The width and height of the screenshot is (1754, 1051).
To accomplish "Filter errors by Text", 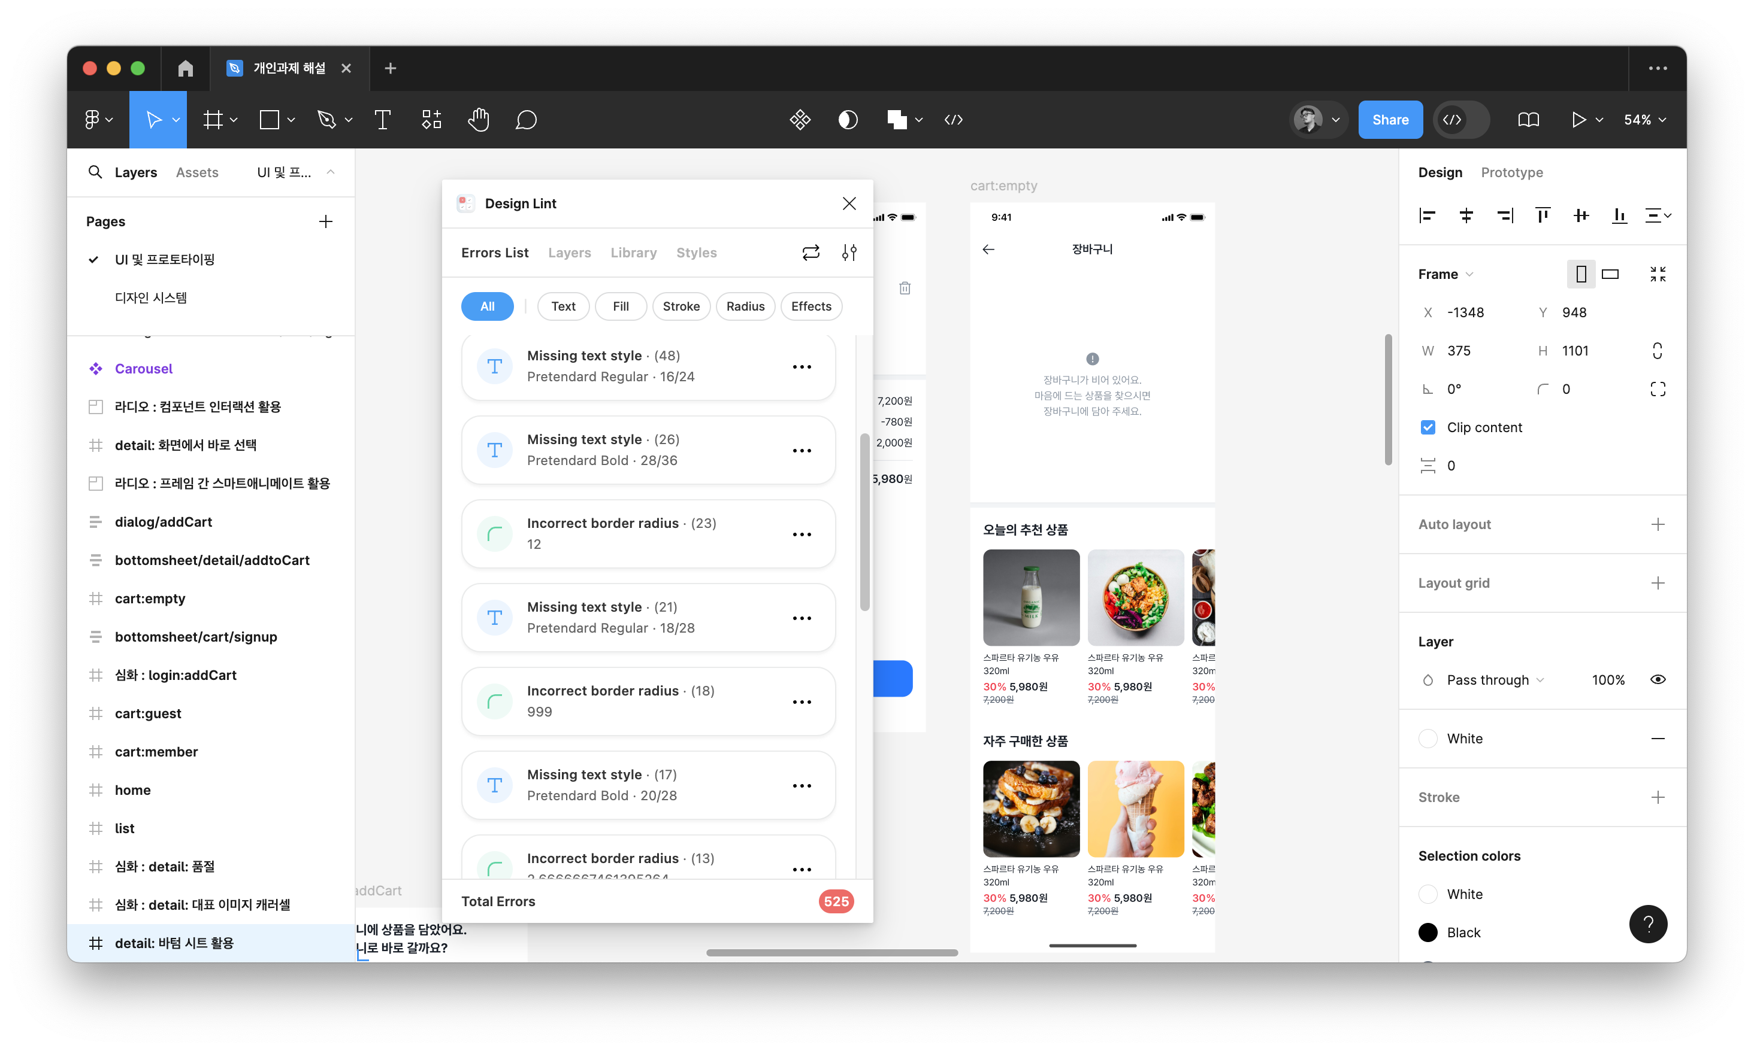I will click(564, 306).
